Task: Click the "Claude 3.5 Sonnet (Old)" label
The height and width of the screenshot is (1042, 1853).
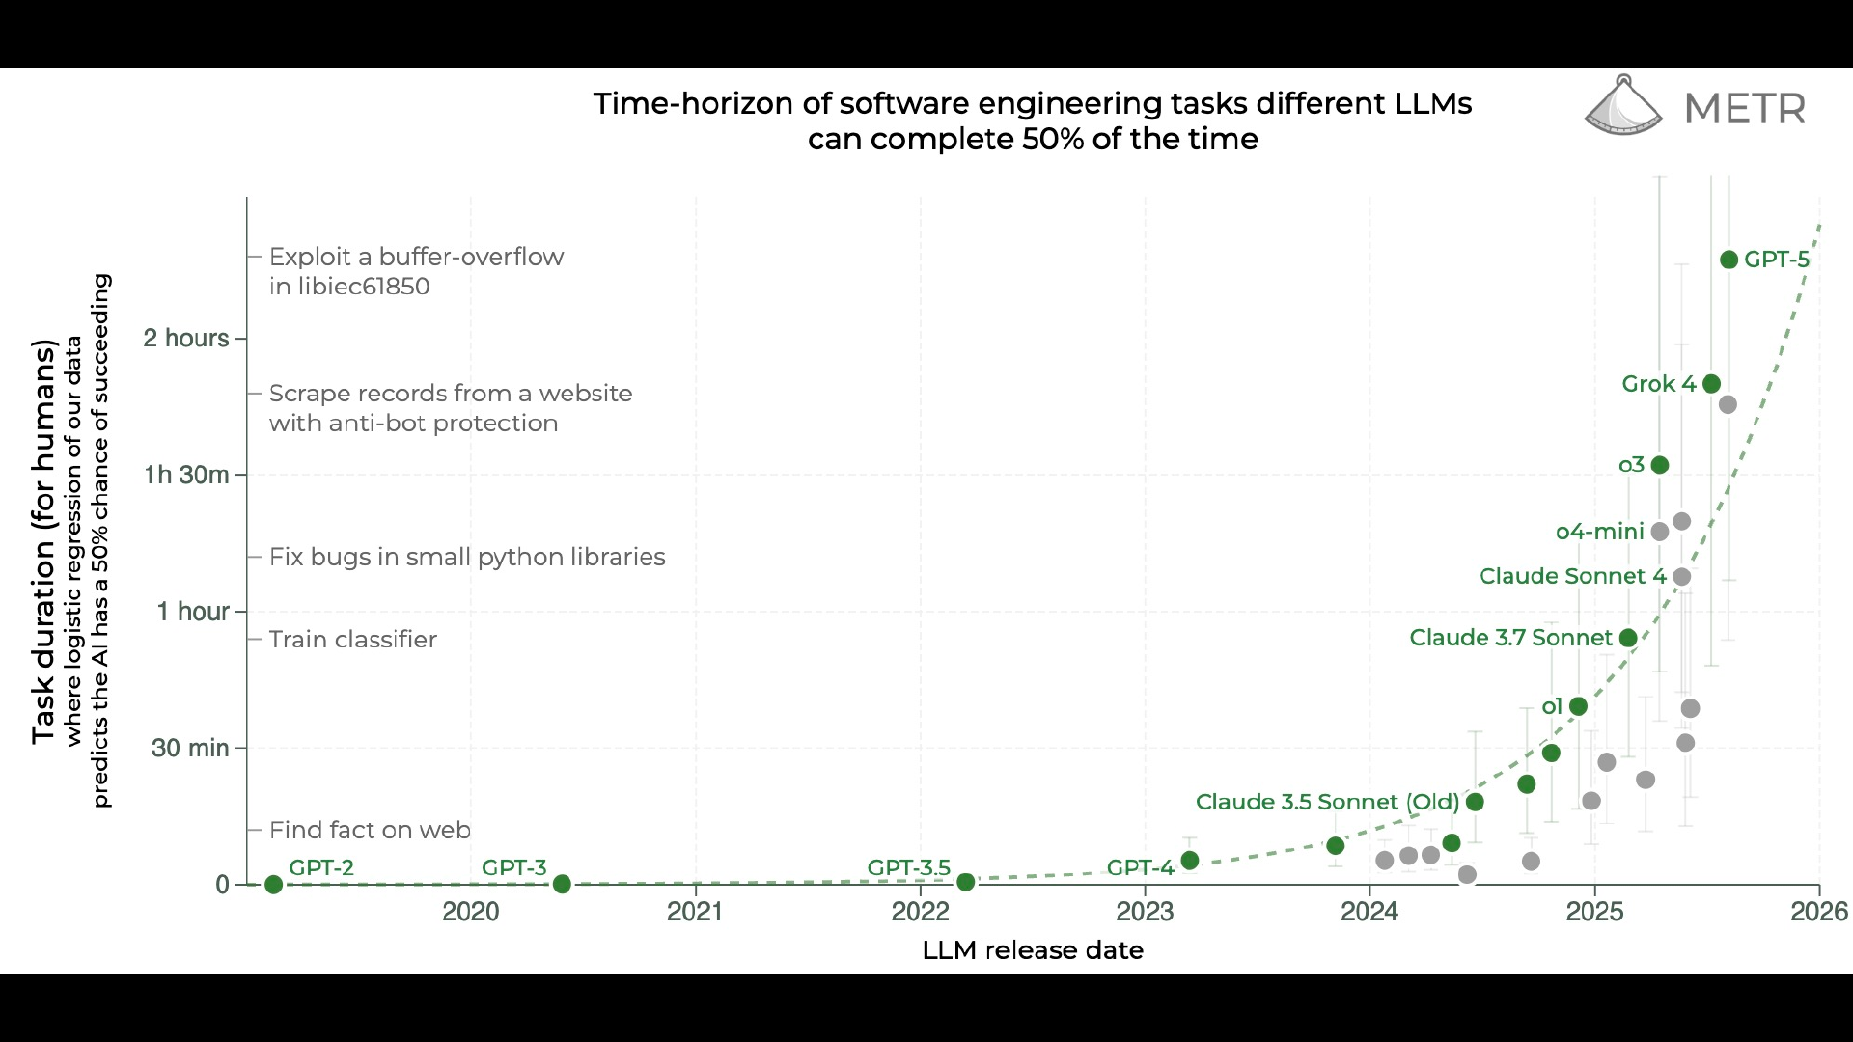Action: pos(1327,802)
